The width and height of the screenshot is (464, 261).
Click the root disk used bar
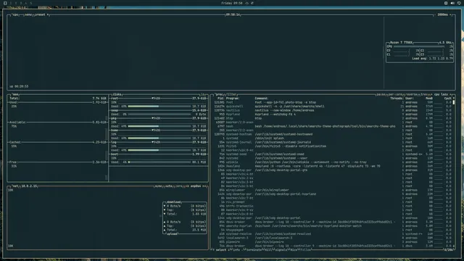(x=159, y=107)
